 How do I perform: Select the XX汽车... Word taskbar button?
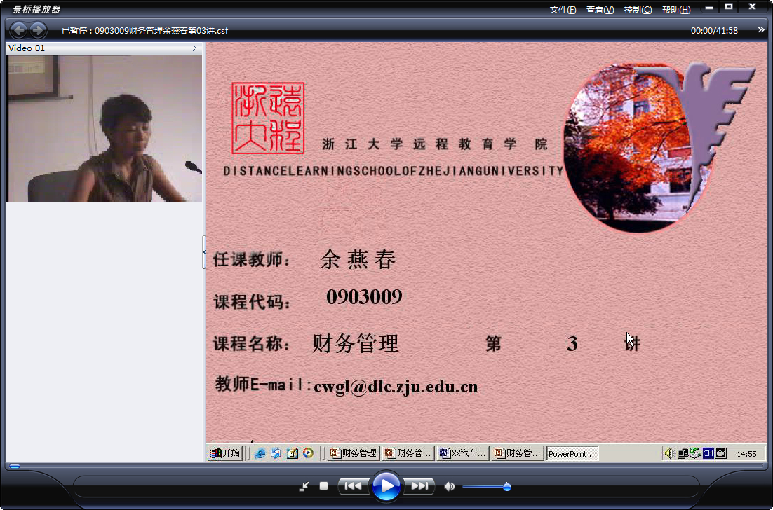pos(463,453)
